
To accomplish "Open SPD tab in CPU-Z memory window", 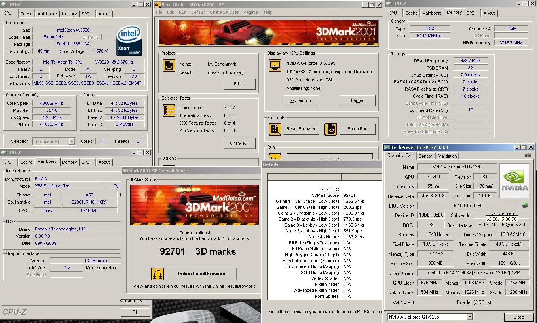I will coord(471,13).
